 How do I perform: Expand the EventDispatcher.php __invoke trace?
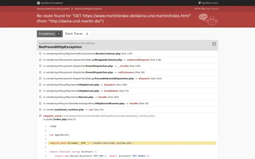tap(40, 66)
